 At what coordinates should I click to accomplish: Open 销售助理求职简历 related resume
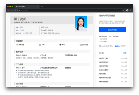pos(104,66)
